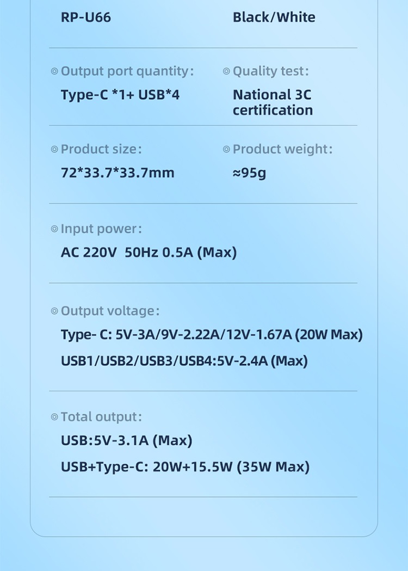Click the Type-C *1+ USB*4 value

pyautogui.click(x=120, y=95)
